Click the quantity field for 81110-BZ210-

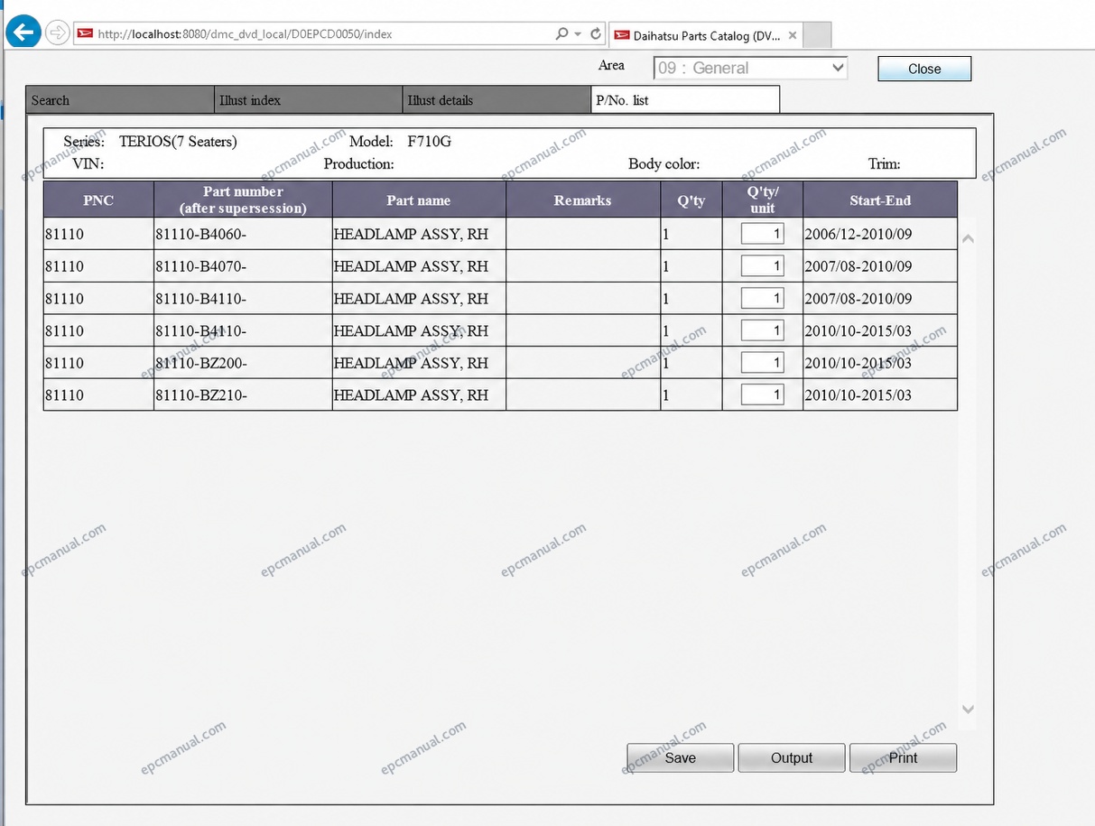762,394
